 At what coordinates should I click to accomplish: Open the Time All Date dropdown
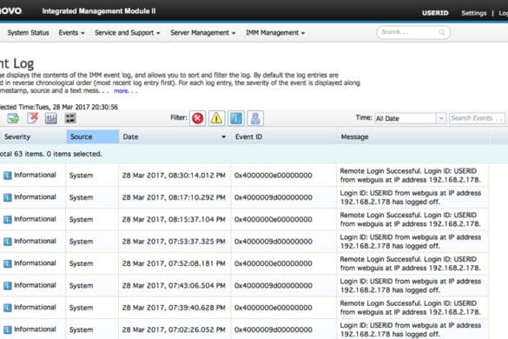point(410,118)
